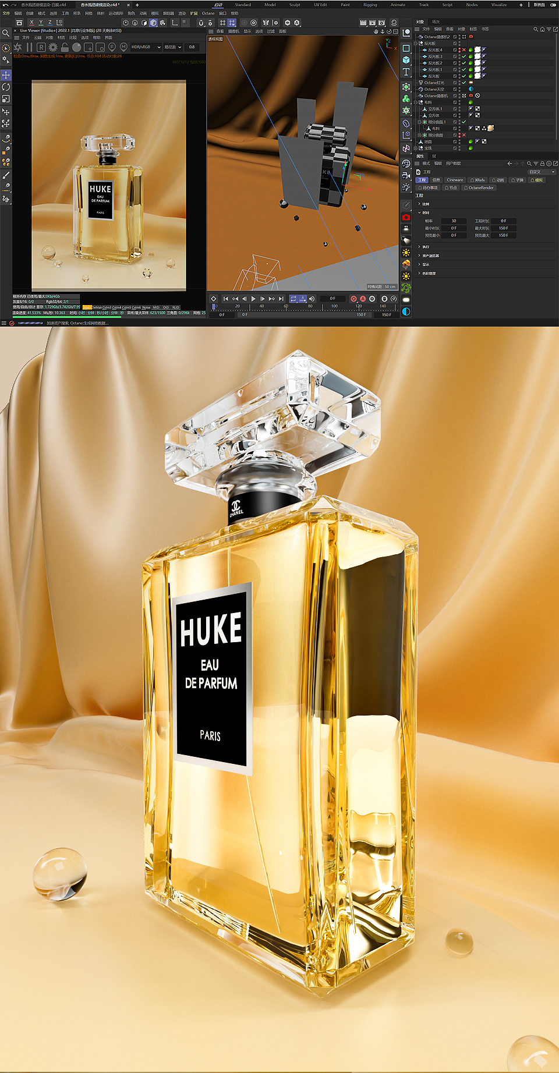Open the render kernel dropdown beside HDR/sRGB
The height and width of the screenshot is (1073, 559).
click(173, 47)
